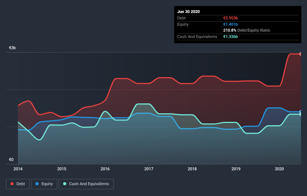Click the €1.336b cash value
The height and width of the screenshot is (196, 307).
point(230,37)
